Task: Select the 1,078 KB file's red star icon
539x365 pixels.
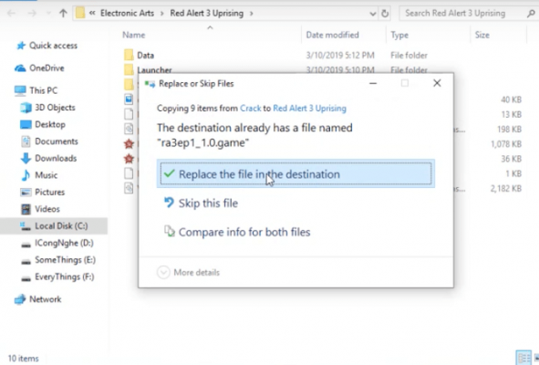Action: [129, 144]
